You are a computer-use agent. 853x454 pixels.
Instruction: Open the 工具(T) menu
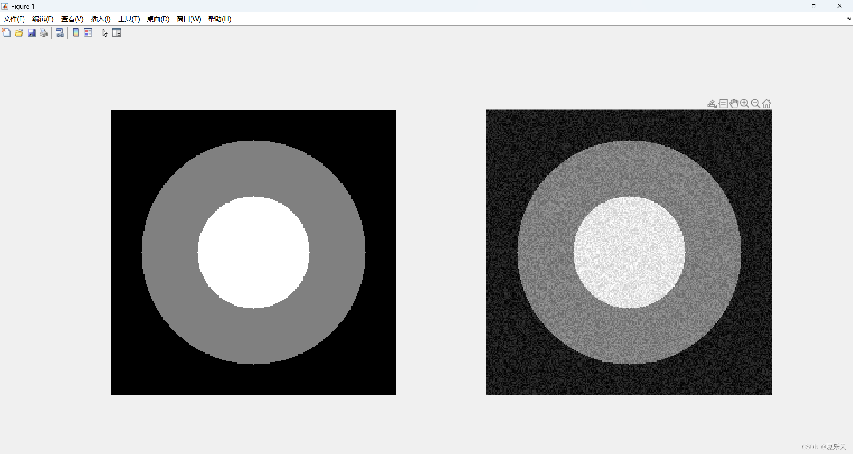click(128, 19)
